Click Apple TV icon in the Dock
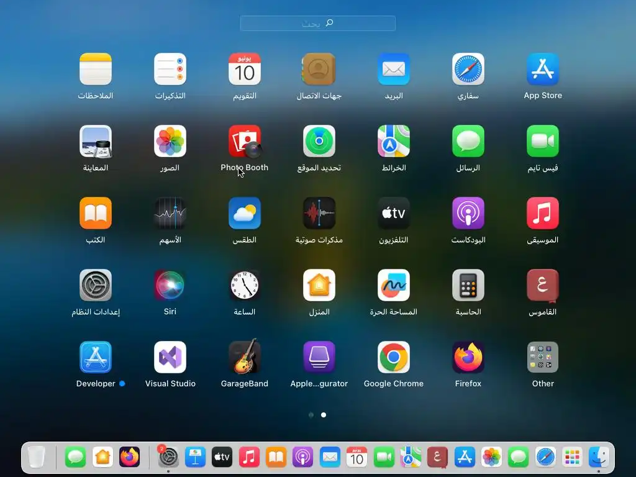The image size is (636, 477). click(222, 457)
